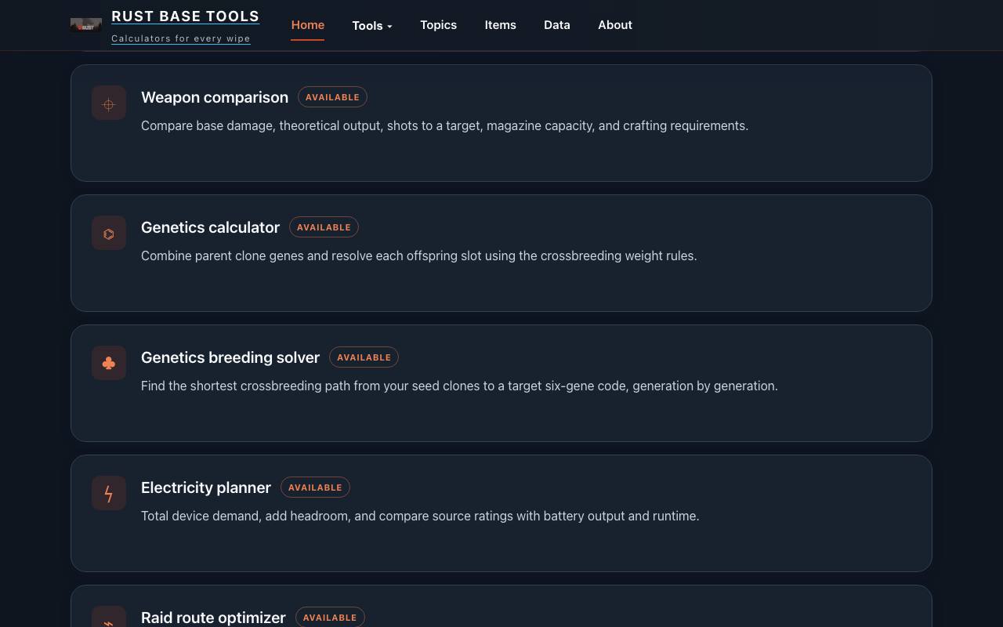
Task: Click the Weapon comparison crosshair icon
Action: pyautogui.click(x=109, y=103)
